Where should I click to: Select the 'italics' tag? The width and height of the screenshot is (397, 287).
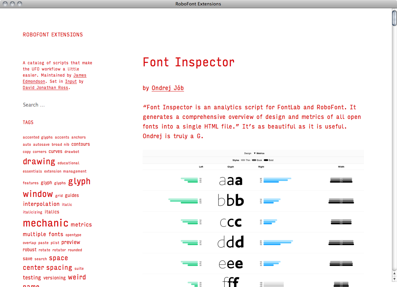point(52,212)
